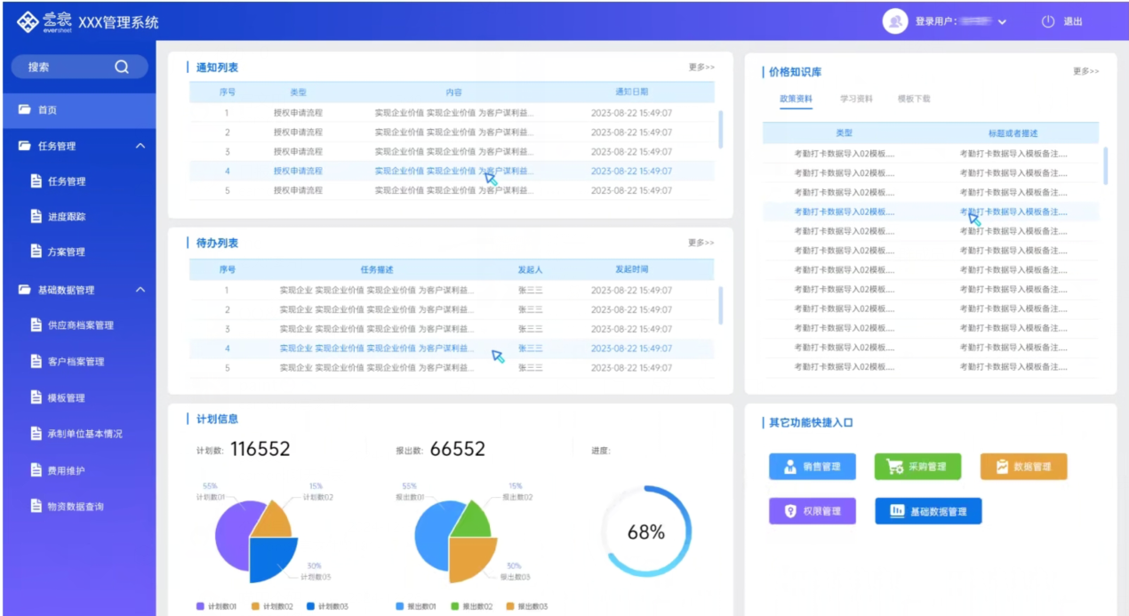Click the document icon beside 进度跟踪

tap(36, 216)
